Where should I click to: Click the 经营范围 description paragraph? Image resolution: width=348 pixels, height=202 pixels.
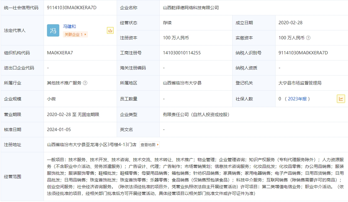coord(195,177)
